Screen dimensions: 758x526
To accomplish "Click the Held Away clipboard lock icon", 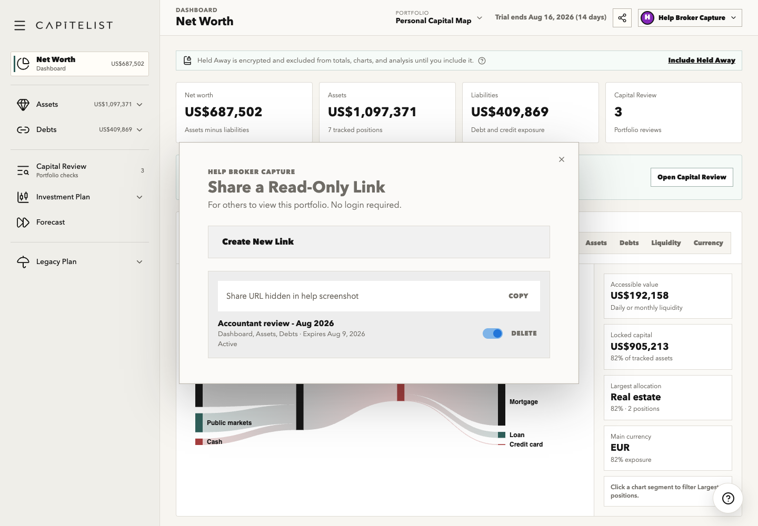I will (x=187, y=60).
